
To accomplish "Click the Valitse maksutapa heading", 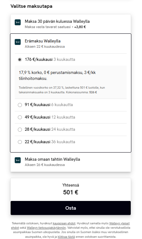I will coord(32,6).
